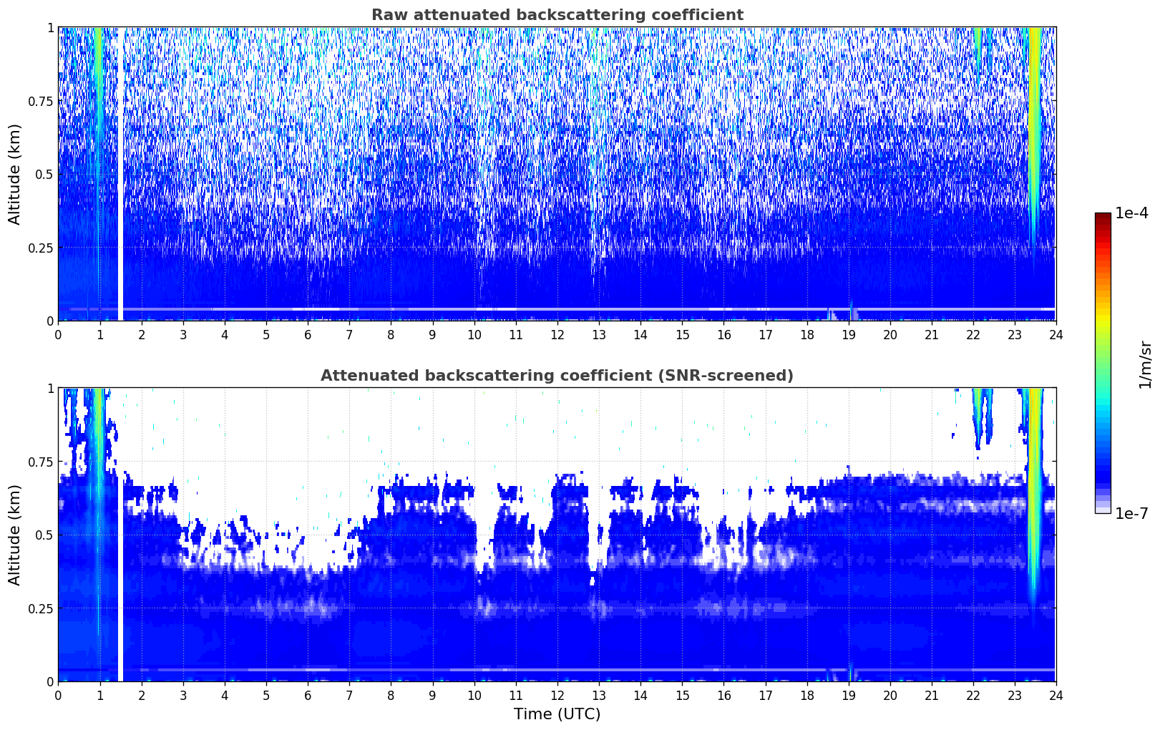Viewport: 1160px width, 730px height.
Task: Click the '1e-4' colorbar maximum label
Action: (1131, 213)
